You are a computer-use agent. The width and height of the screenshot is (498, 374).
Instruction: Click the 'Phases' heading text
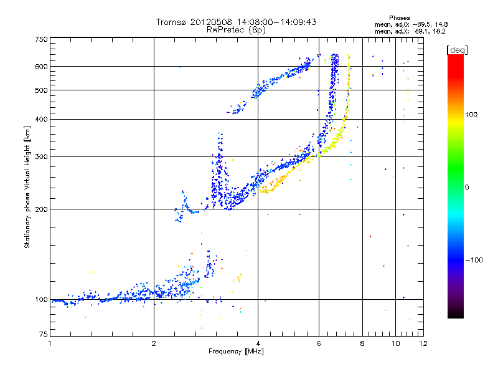[x=399, y=18]
